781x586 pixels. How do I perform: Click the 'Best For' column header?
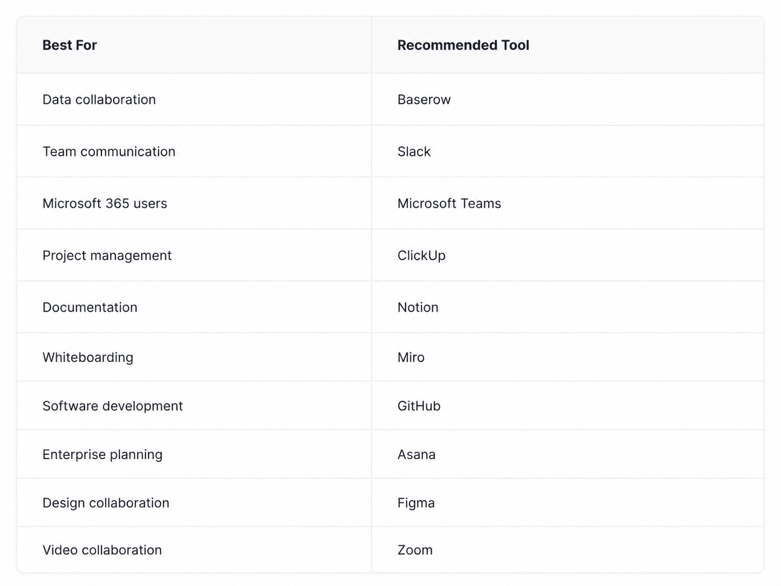point(194,45)
